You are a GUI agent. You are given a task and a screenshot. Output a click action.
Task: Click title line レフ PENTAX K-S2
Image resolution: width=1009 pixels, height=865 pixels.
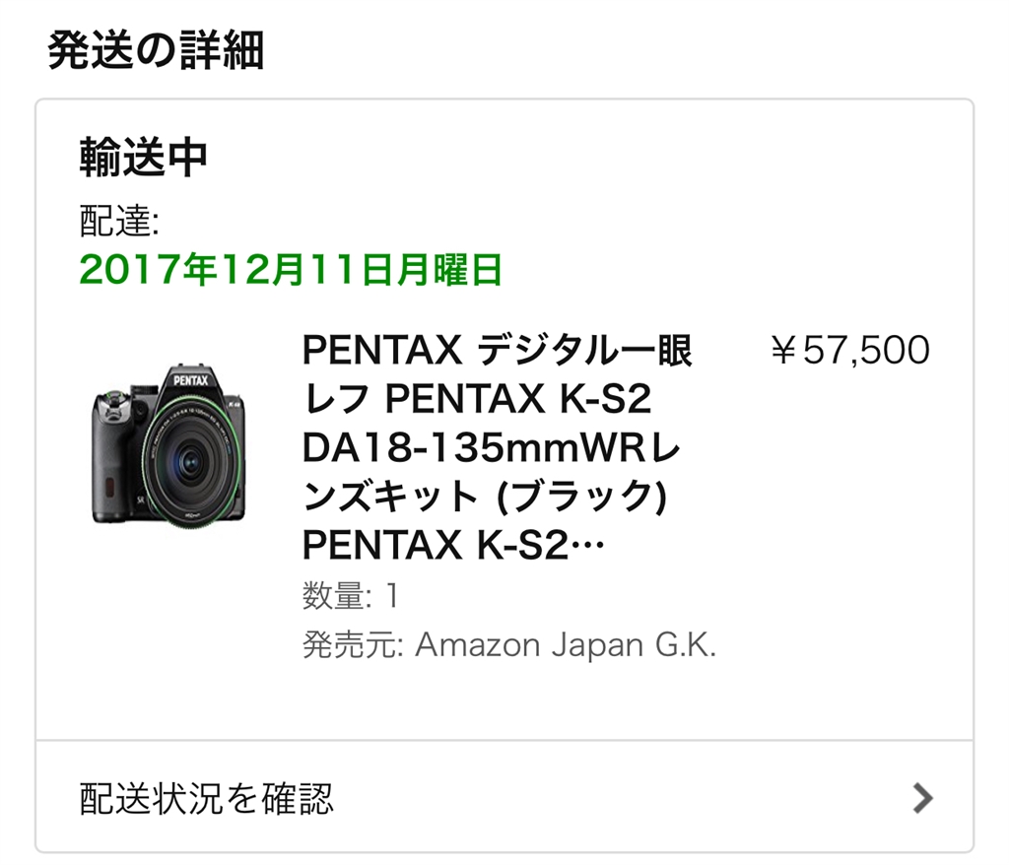(477, 399)
